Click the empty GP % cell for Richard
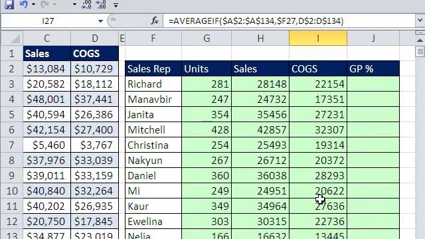The height and width of the screenshot is (239, 425). tap(373, 84)
